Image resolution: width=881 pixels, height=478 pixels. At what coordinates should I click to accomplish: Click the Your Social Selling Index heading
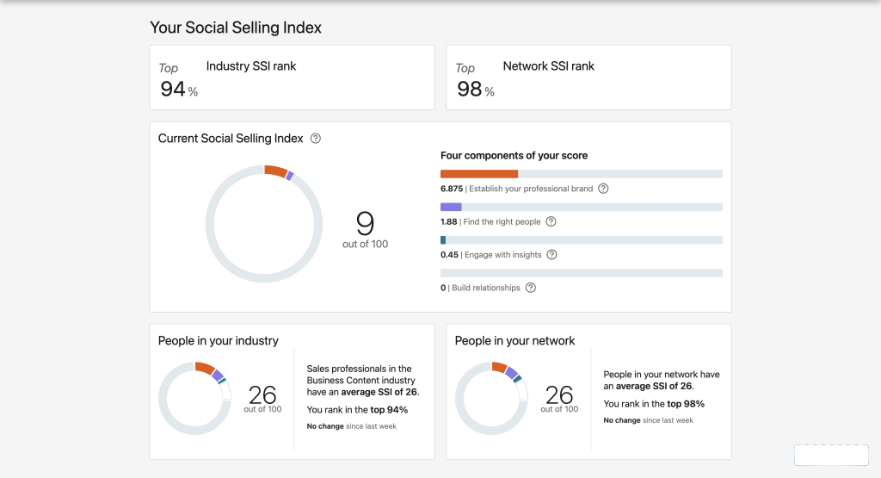click(x=236, y=28)
